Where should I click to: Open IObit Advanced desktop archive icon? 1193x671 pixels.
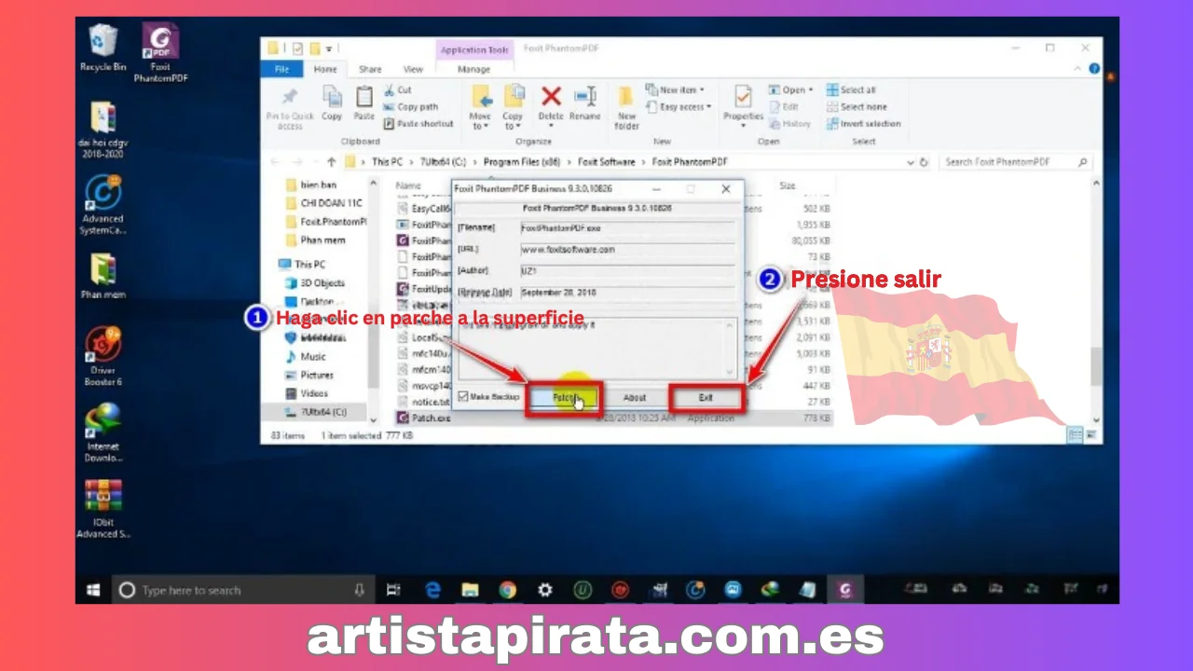click(x=103, y=509)
